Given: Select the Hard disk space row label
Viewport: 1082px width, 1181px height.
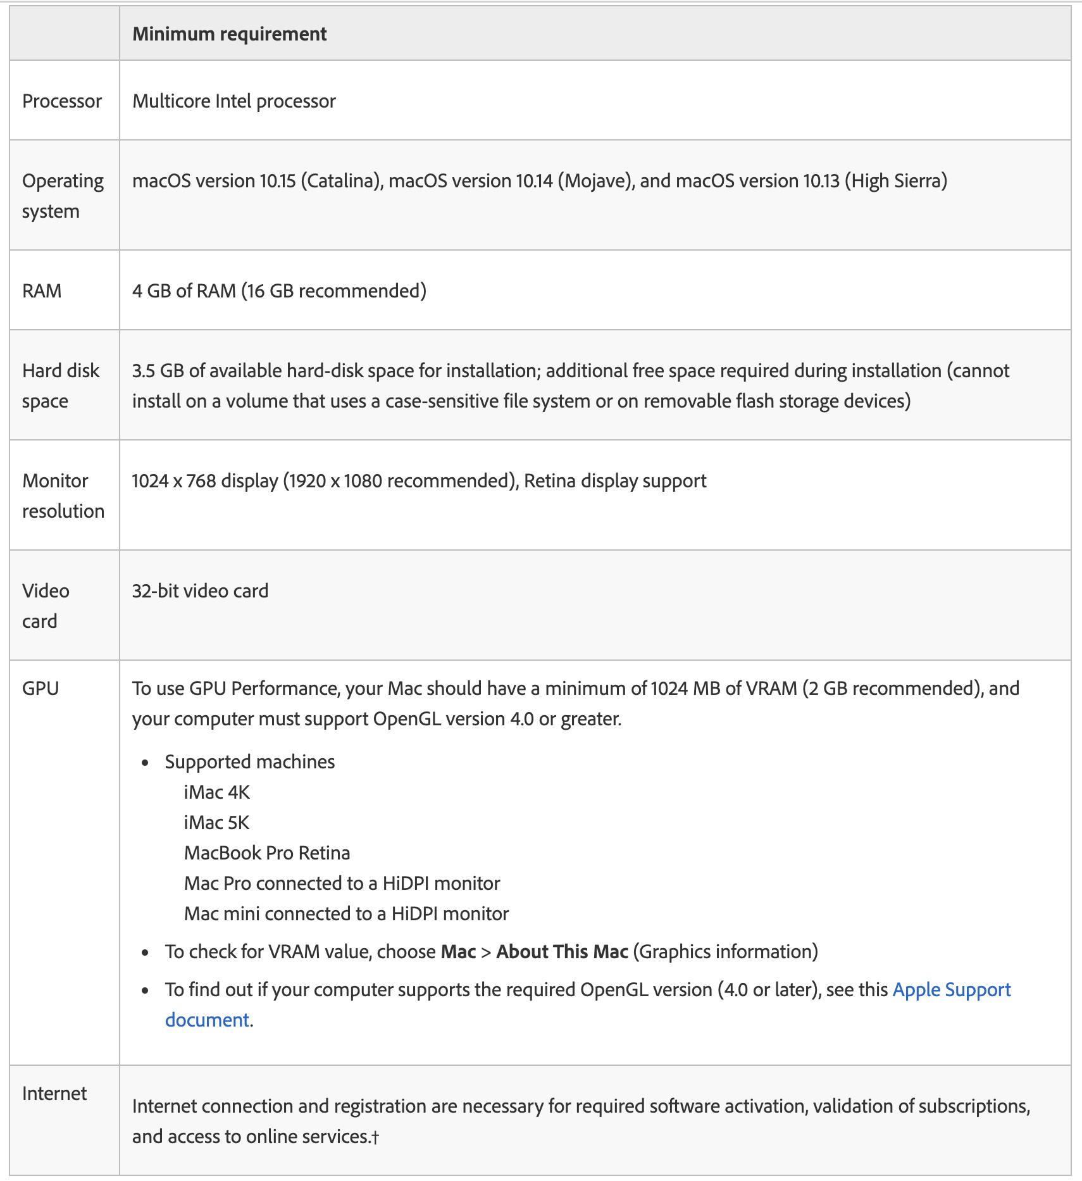Looking at the screenshot, I should (x=61, y=385).
